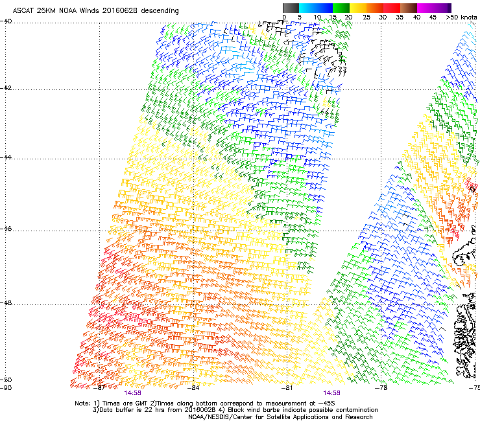This screenshot has height=421, width=480.
Task: Click the '-48' latitude axis label
Action: [x=6, y=302]
